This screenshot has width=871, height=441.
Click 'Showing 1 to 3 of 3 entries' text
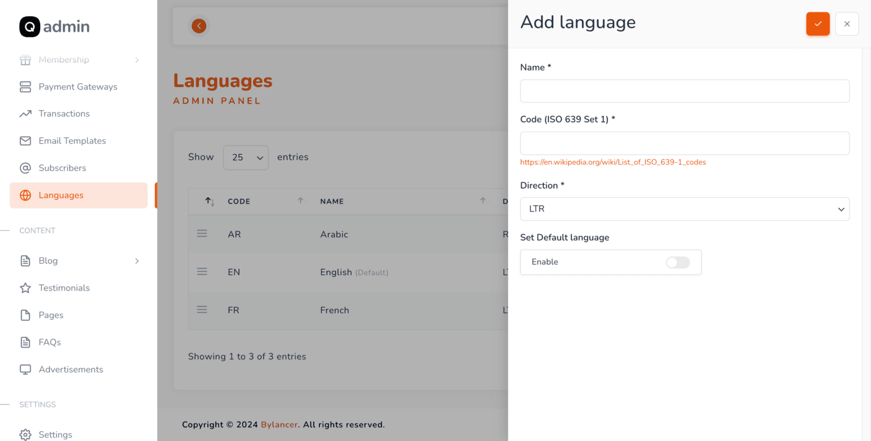pos(247,357)
